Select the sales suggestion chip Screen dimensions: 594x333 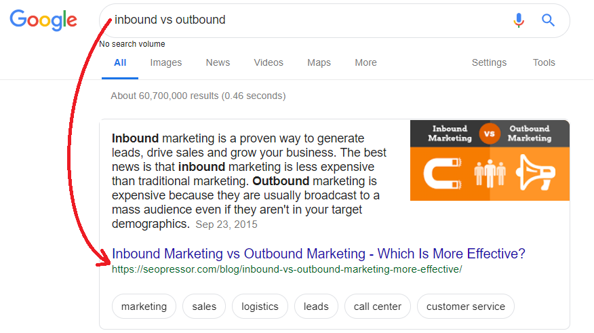tap(204, 306)
